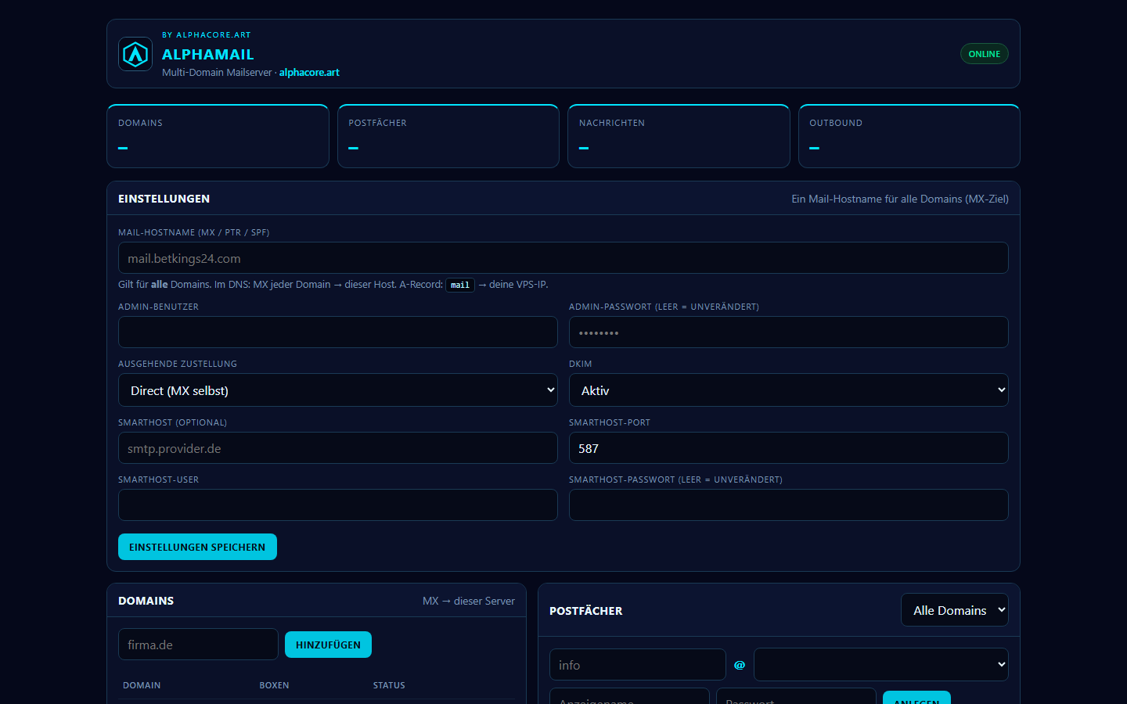Focus the firma.de domain input
Viewport: 1127px width, 704px height.
tap(198, 645)
